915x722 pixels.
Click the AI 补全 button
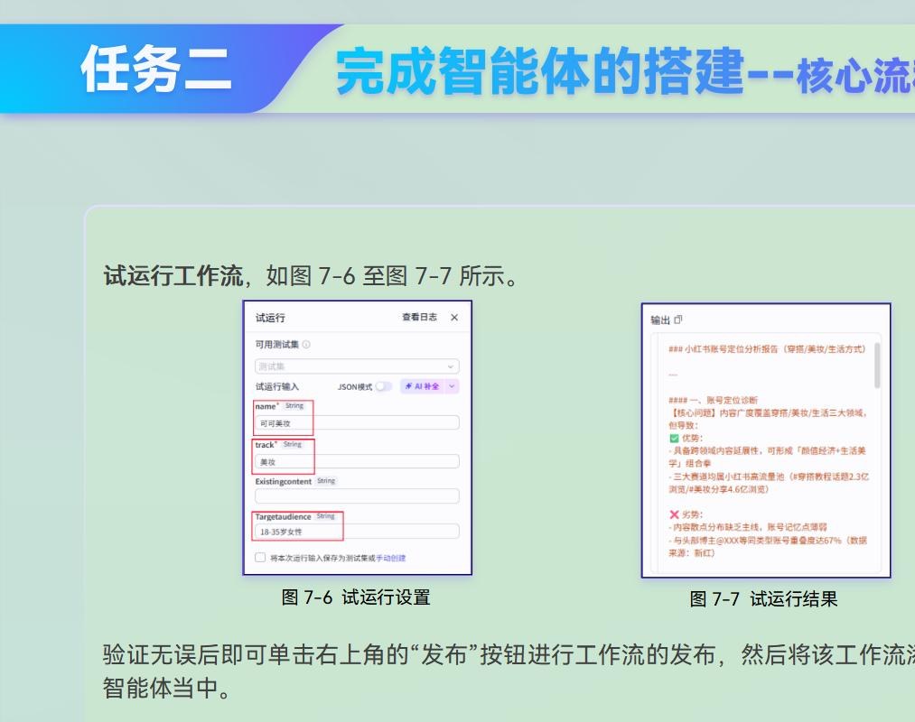tap(423, 386)
